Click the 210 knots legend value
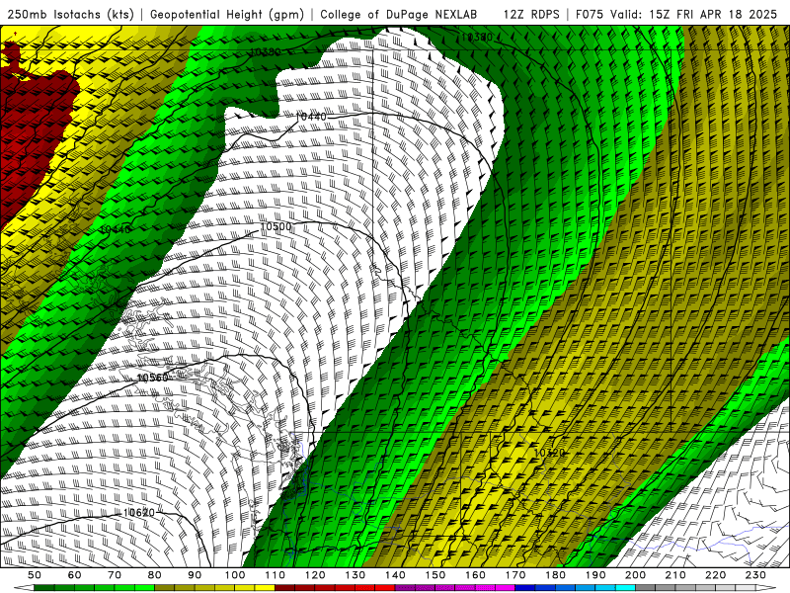This screenshot has width=790, height=593. pyautogui.click(x=675, y=575)
